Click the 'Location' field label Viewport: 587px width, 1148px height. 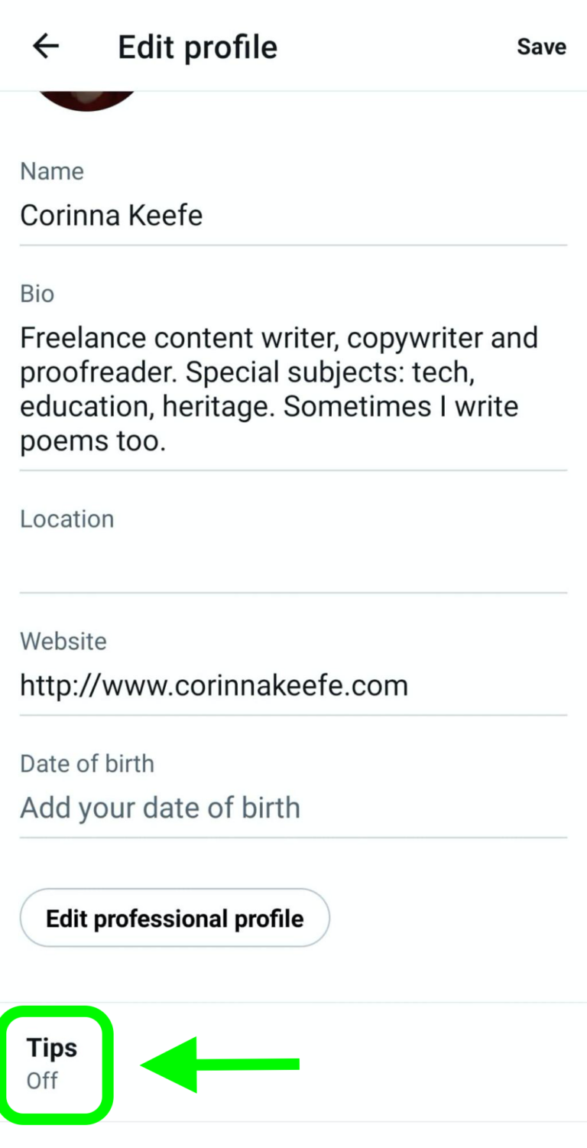point(67,519)
